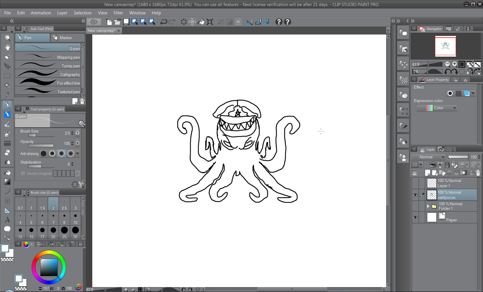
Task: Open the Expression color dropdown
Action: (x=437, y=108)
